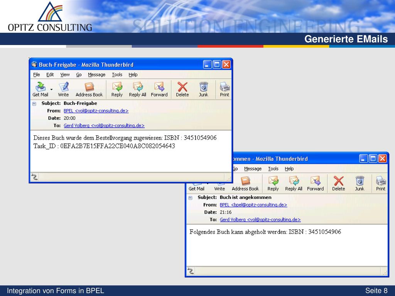Open Help menu in Buch ist angekommen window
Viewport: 395px width, 296px height.
tap(289, 169)
